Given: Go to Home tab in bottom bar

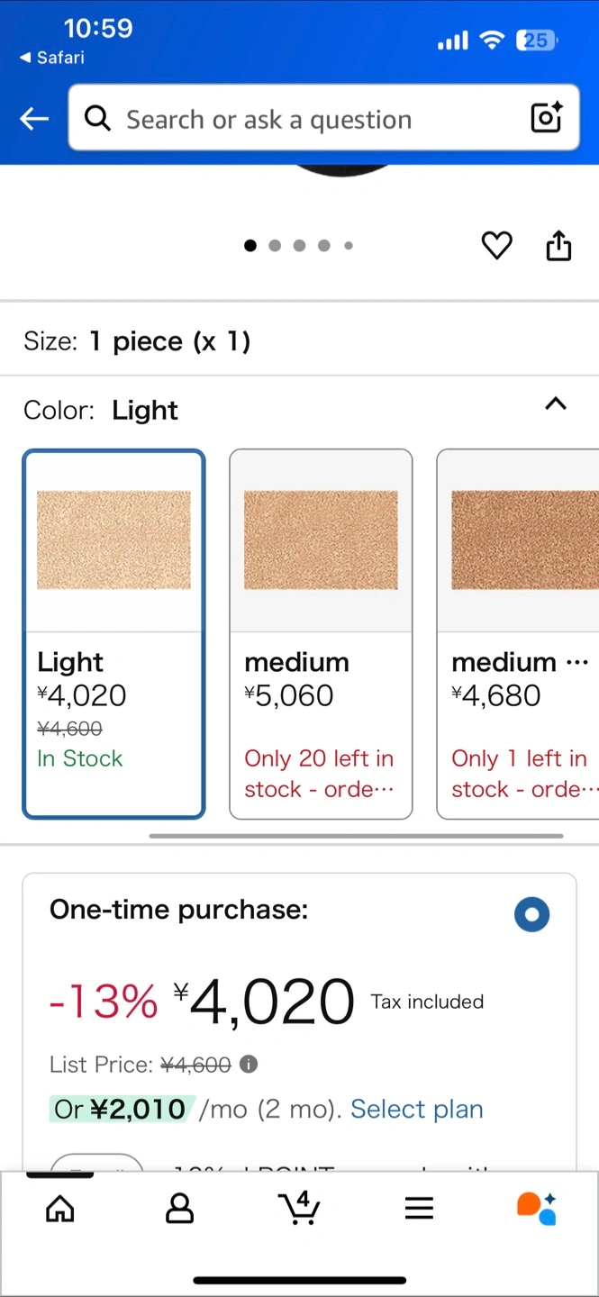Looking at the screenshot, I should pos(60,1209).
